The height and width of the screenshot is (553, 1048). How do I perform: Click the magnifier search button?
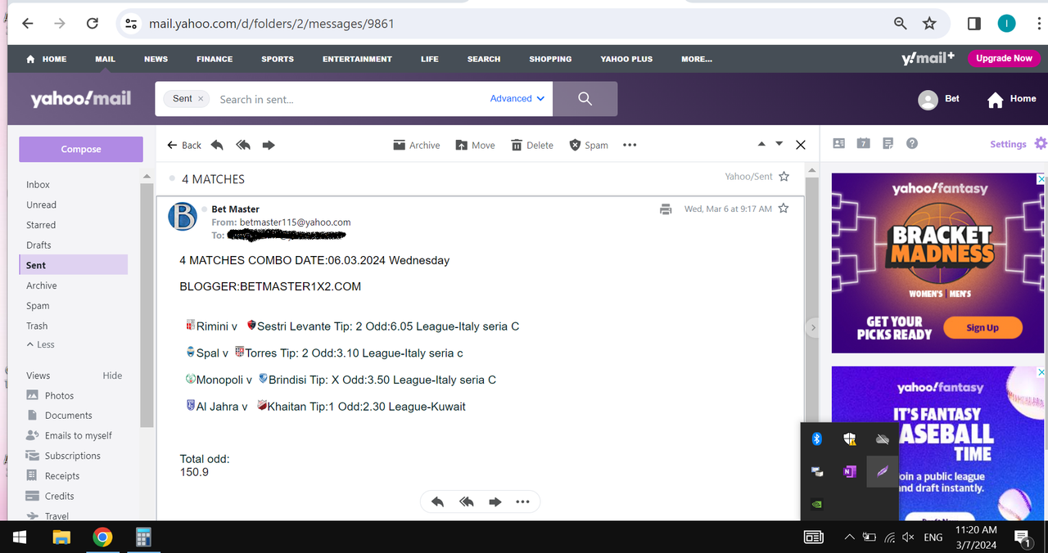tap(585, 98)
